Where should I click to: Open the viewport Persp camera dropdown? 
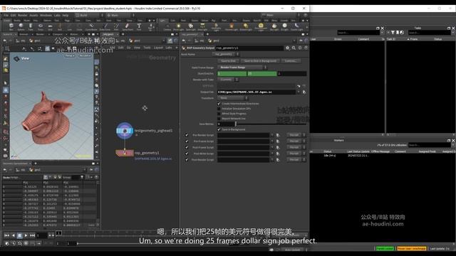click(70, 55)
